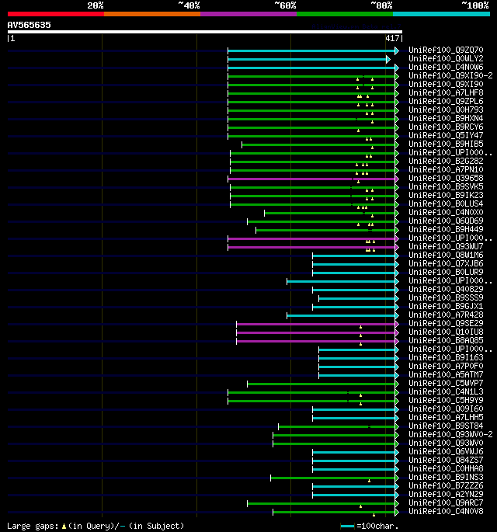Click the cyan ~100% identity legend segment
Screen dimensions: 497x532
pyautogui.click(x=441, y=14)
